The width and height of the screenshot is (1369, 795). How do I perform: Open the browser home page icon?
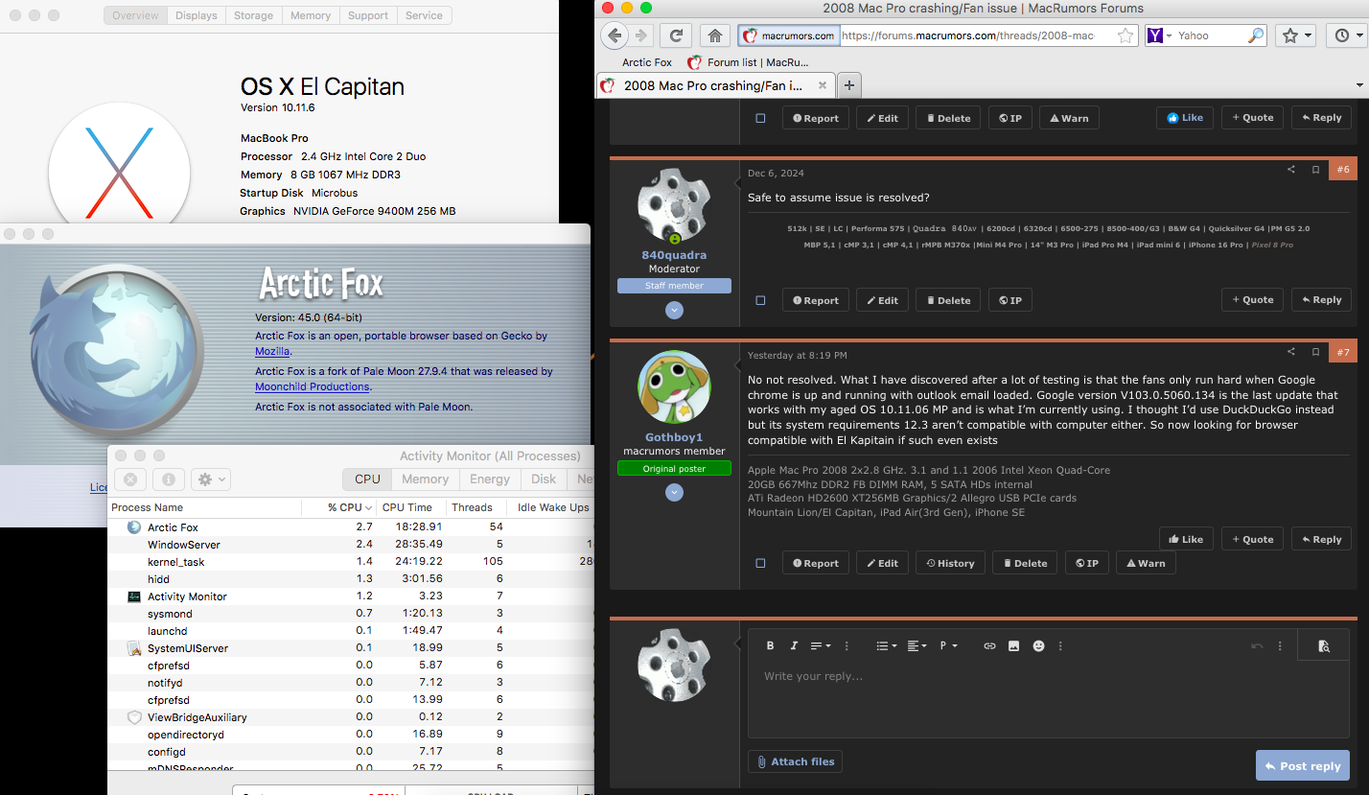pos(714,35)
